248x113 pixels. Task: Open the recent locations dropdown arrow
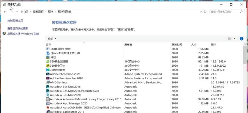(17, 12)
